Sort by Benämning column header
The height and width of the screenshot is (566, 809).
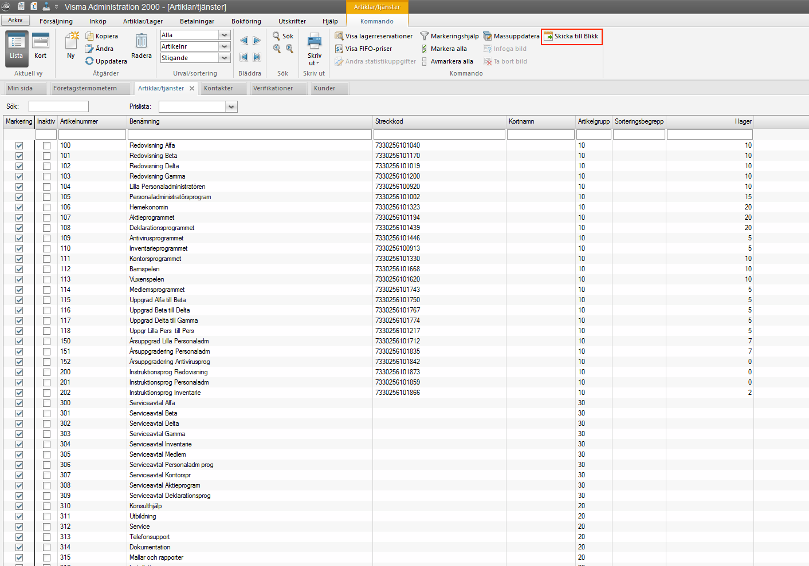pos(250,121)
